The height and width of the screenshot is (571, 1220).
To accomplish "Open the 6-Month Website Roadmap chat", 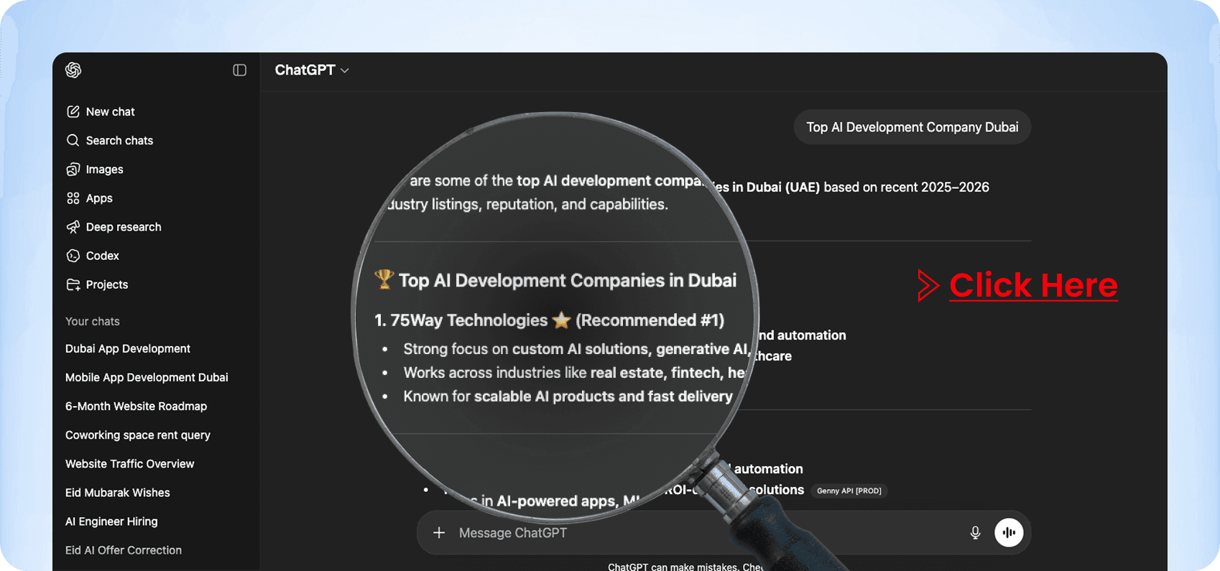I will [x=136, y=406].
